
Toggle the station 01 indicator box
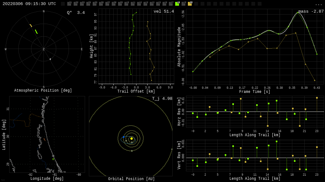coord(69,4)
